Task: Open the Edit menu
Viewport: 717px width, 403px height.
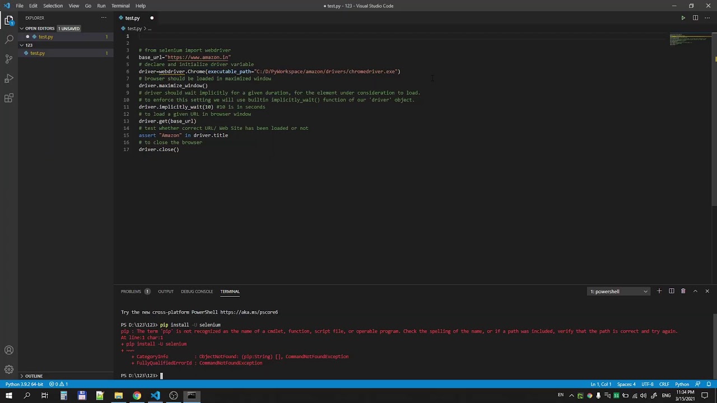Action: pos(33,6)
